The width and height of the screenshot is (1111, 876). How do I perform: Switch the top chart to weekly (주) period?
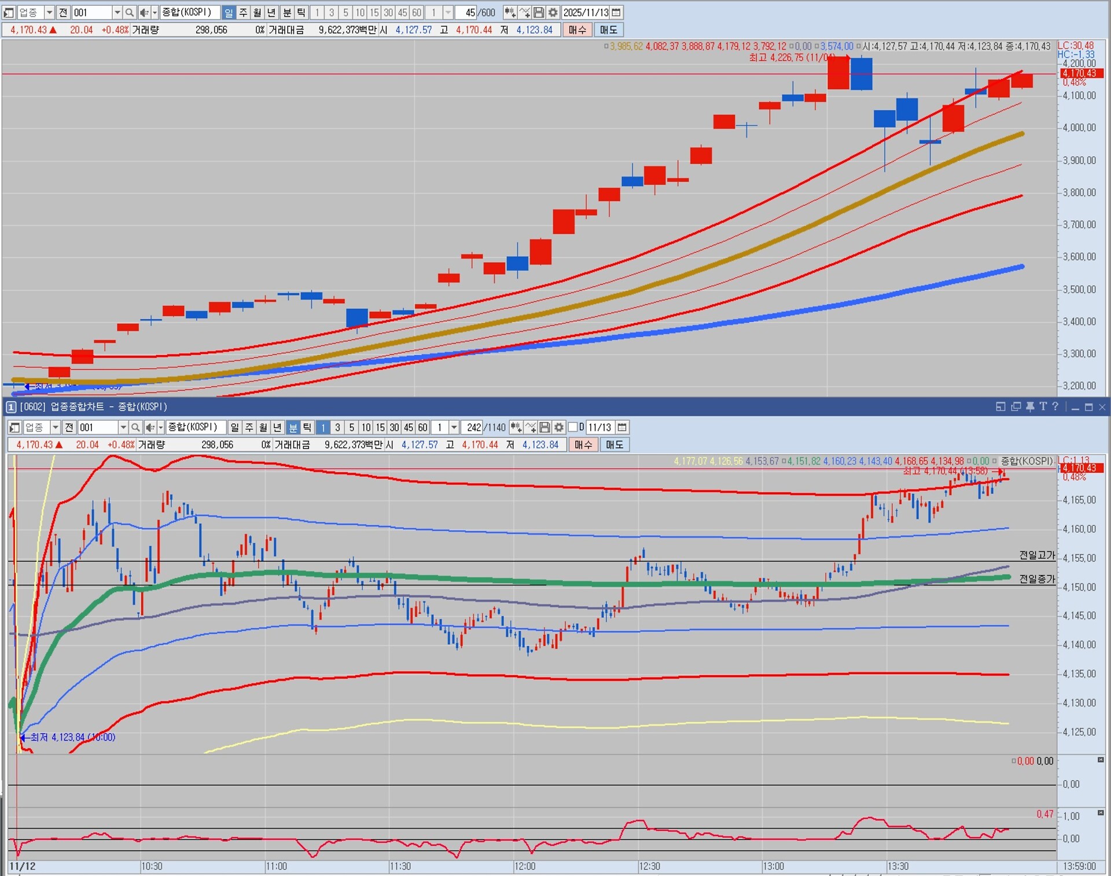tap(243, 12)
